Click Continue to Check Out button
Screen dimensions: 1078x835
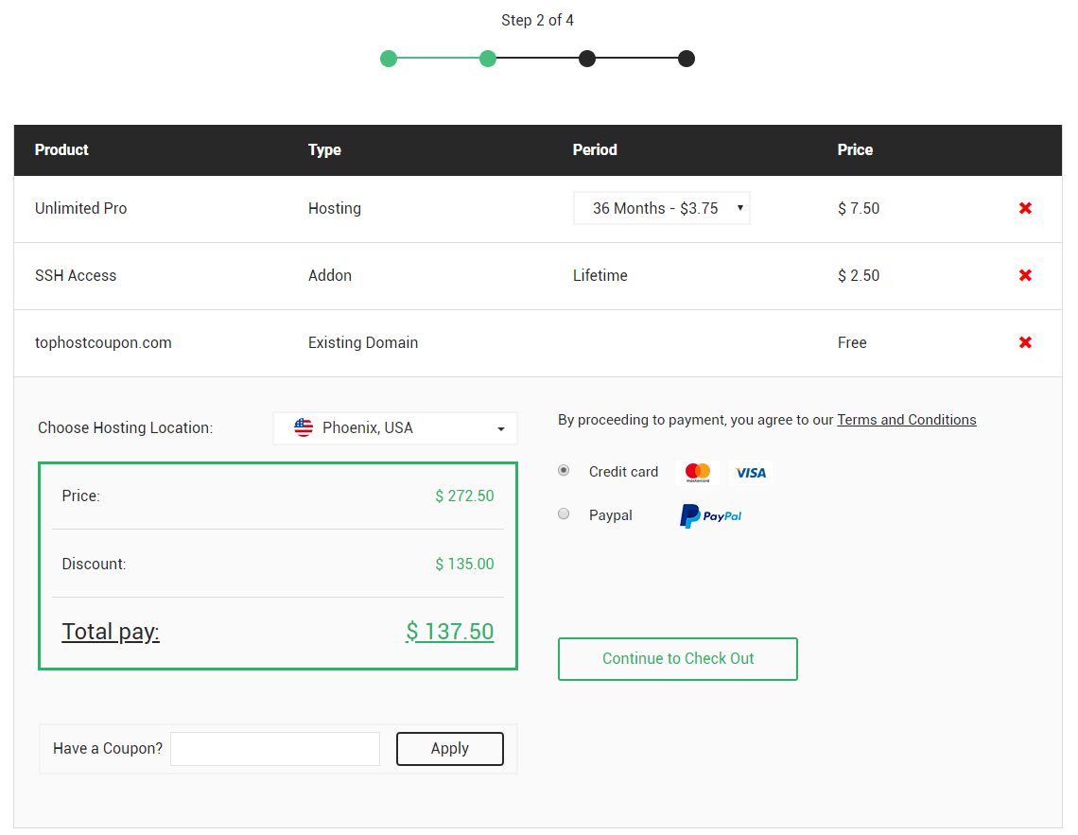tap(678, 659)
